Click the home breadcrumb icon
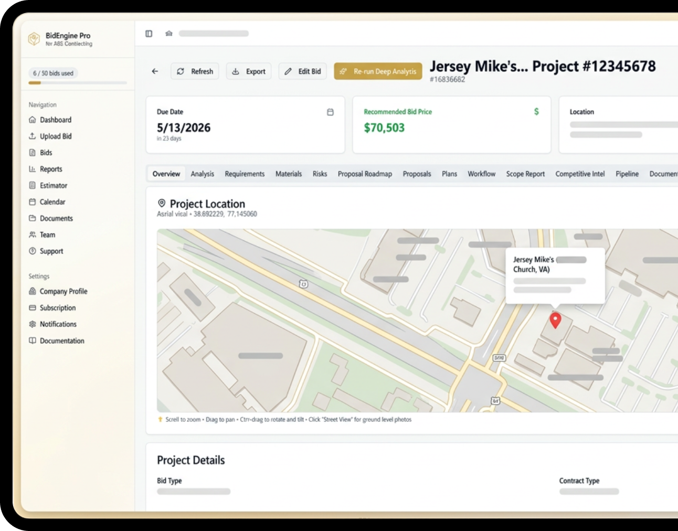The image size is (678, 531). tap(169, 34)
